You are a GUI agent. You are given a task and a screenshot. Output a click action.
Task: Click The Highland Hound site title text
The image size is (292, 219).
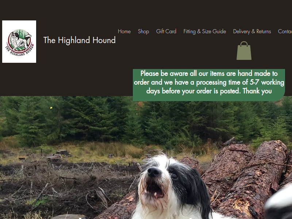point(80,40)
